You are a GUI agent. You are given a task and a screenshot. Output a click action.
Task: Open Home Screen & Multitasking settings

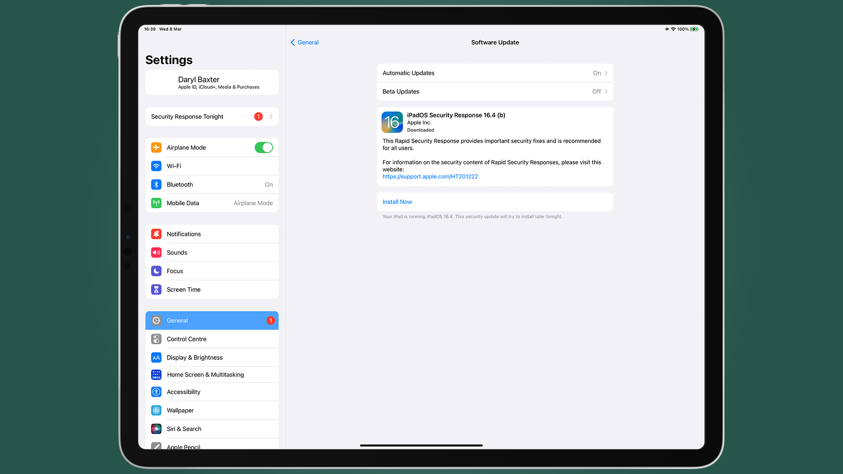click(212, 374)
